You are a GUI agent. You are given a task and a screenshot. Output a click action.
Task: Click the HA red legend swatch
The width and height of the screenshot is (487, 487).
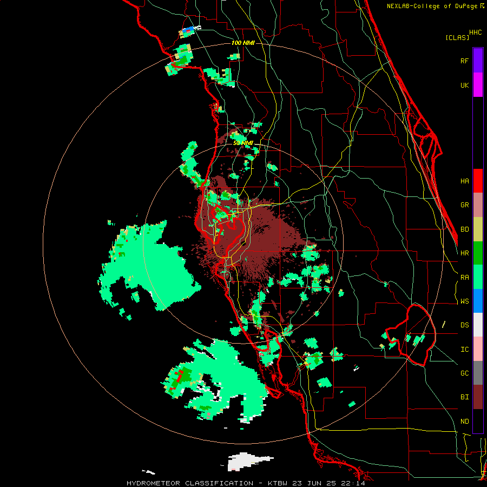point(478,181)
